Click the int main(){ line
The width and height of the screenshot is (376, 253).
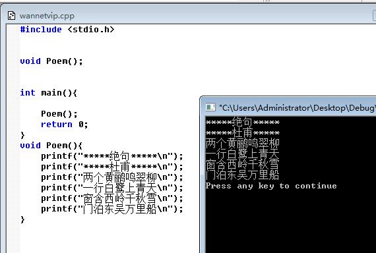49,93
